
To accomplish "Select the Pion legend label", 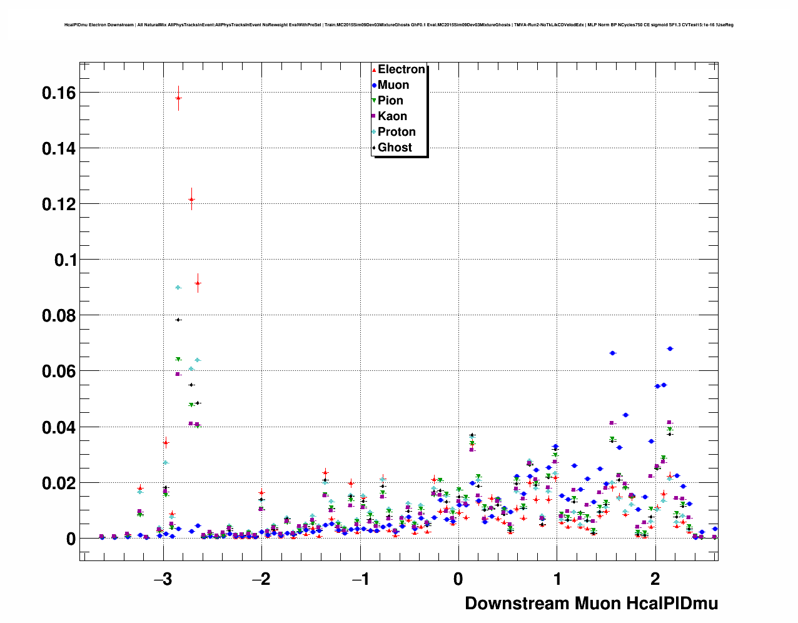I will (x=390, y=101).
